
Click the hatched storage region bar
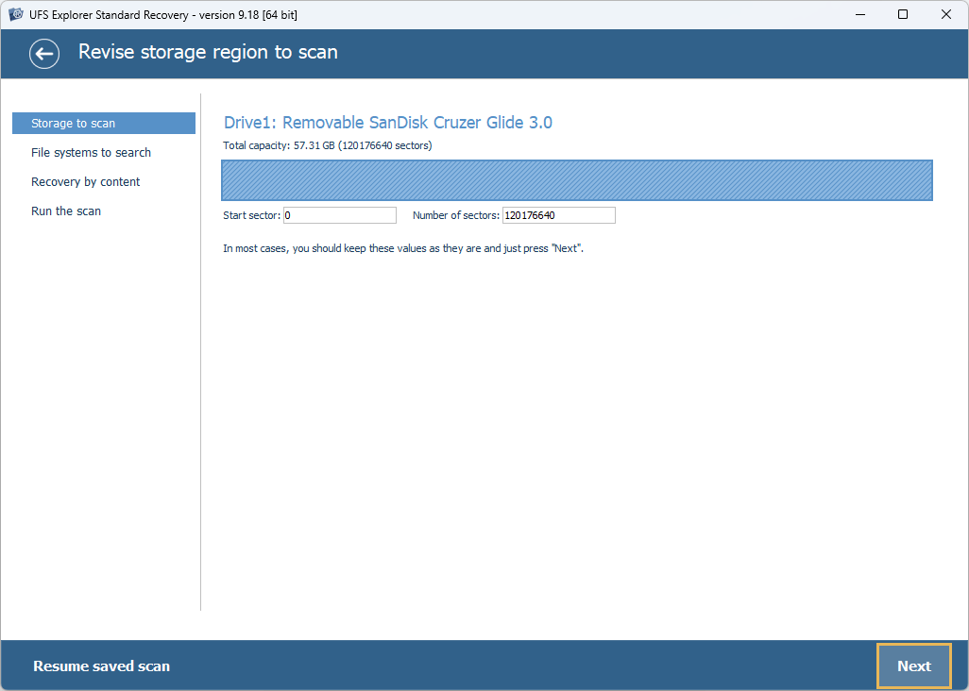tap(576, 180)
